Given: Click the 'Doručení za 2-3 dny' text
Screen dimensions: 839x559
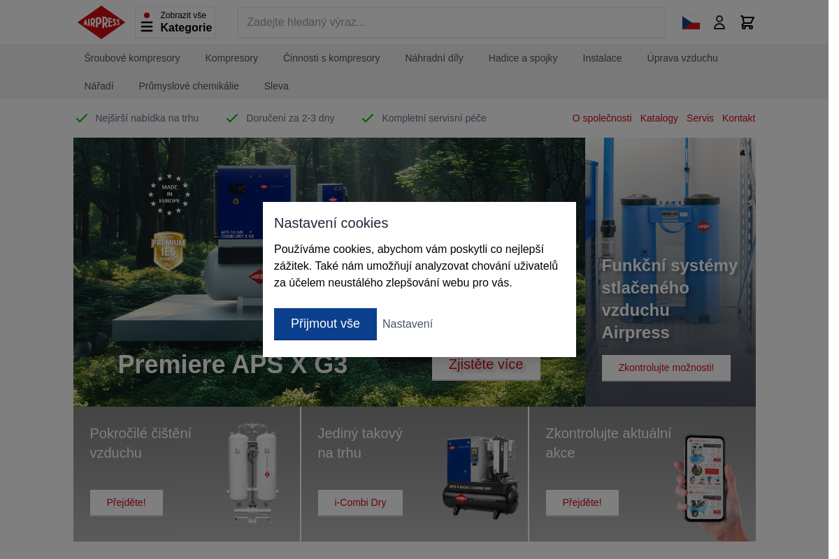Looking at the screenshot, I should point(290,118).
